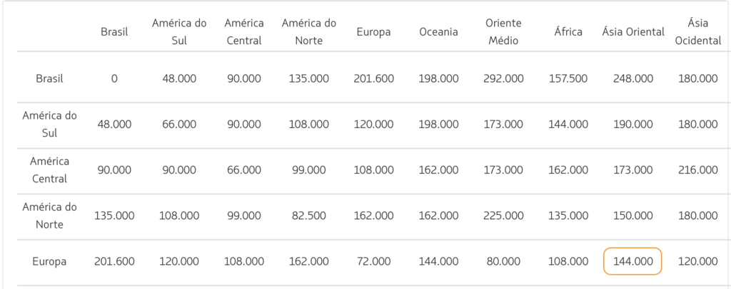Select the Brasil column header
Image resolution: width=731 pixels, height=289 pixels.
coord(114,31)
